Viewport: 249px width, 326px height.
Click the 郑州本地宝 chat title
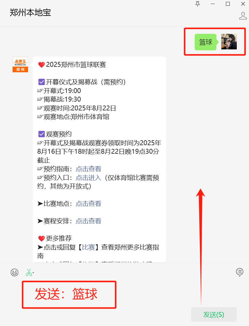click(x=31, y=13)
